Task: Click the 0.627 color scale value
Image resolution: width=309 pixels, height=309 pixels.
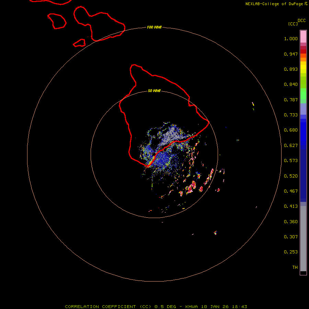Action: click(291, 146)
